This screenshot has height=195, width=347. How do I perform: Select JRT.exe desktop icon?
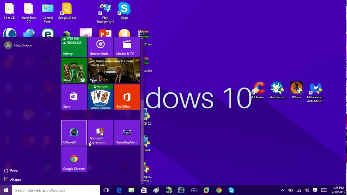pos(296,90)
